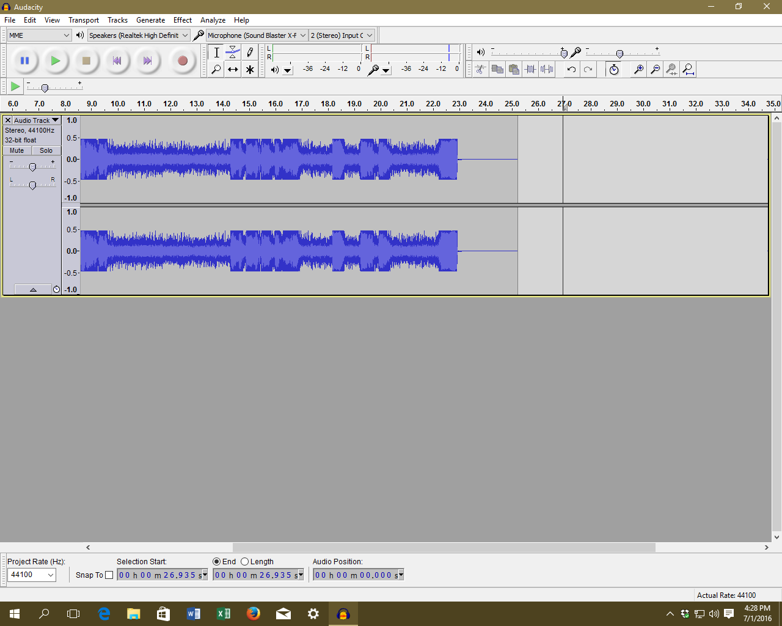Undo the last action
Screen dimensions: 782x626
pyautogui.click(x=571, y=69)
